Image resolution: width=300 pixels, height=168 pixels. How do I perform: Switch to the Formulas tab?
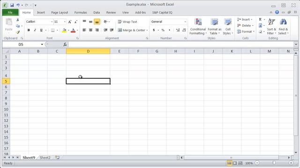pyautogui.click(x=81, y=13)
